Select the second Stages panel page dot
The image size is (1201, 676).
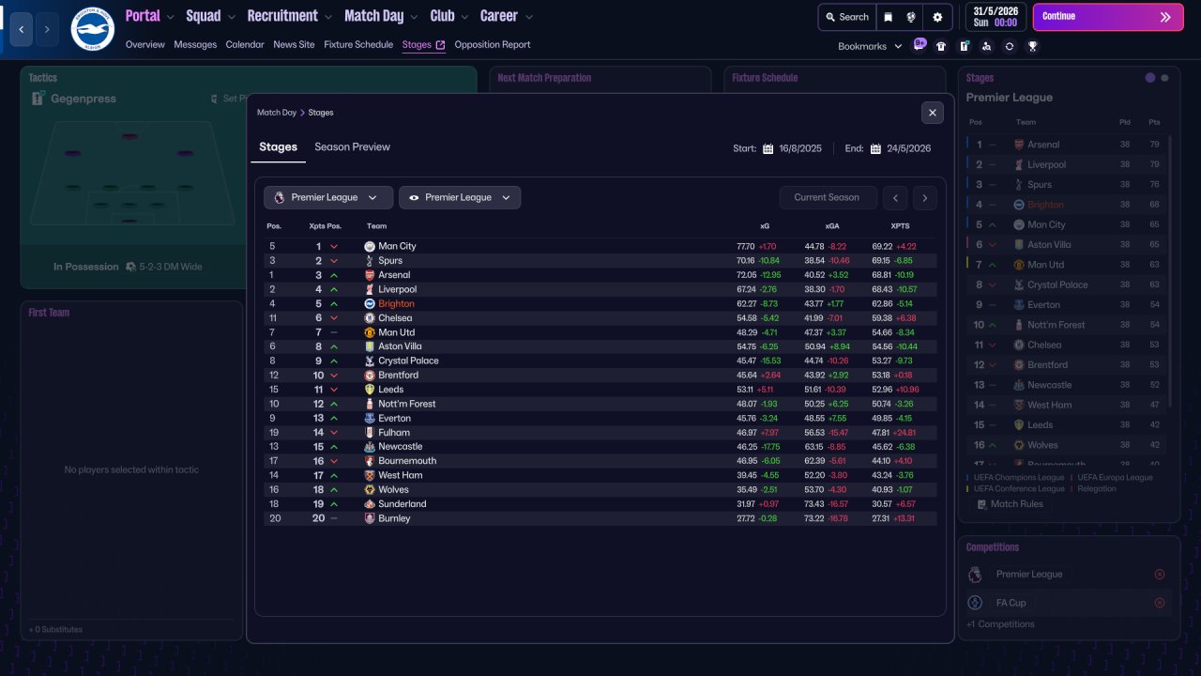(x=1164, y=78)
